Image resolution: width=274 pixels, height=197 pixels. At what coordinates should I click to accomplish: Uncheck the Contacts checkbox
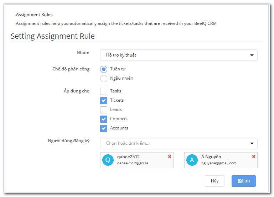pos(104,119)
